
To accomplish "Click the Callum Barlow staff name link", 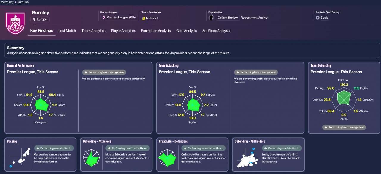I will coord(228,18).
